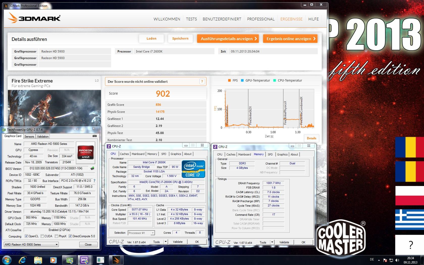Open Windows Media Player taskbar icon
424x265 pixels.
click(x=53, y=260)
